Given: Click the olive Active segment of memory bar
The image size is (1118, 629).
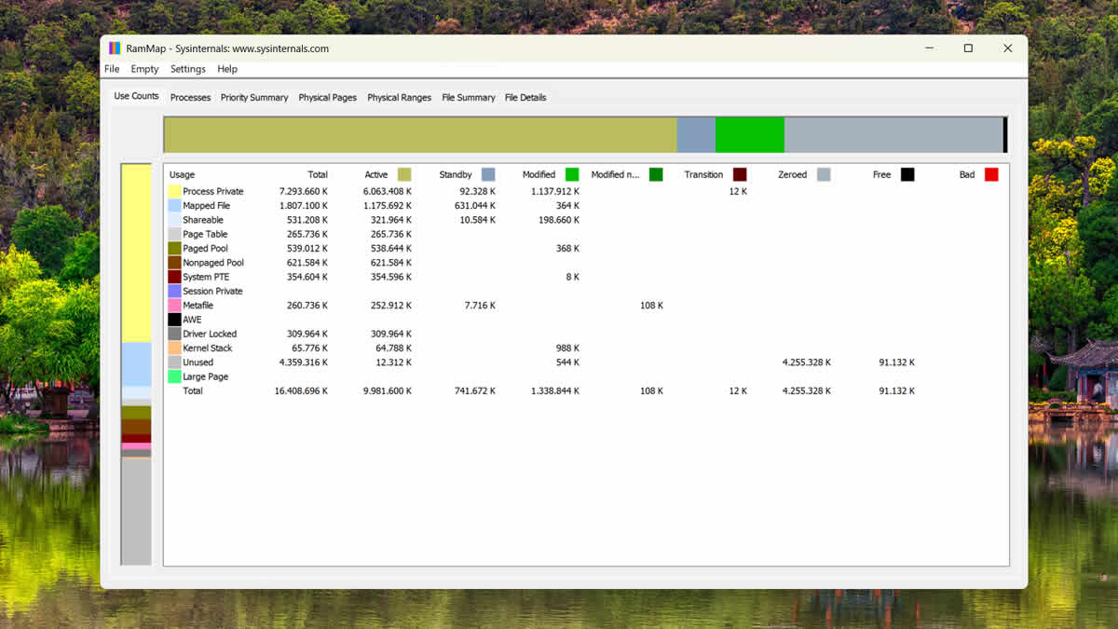Looking at the screenshot, I should point(420,134).
